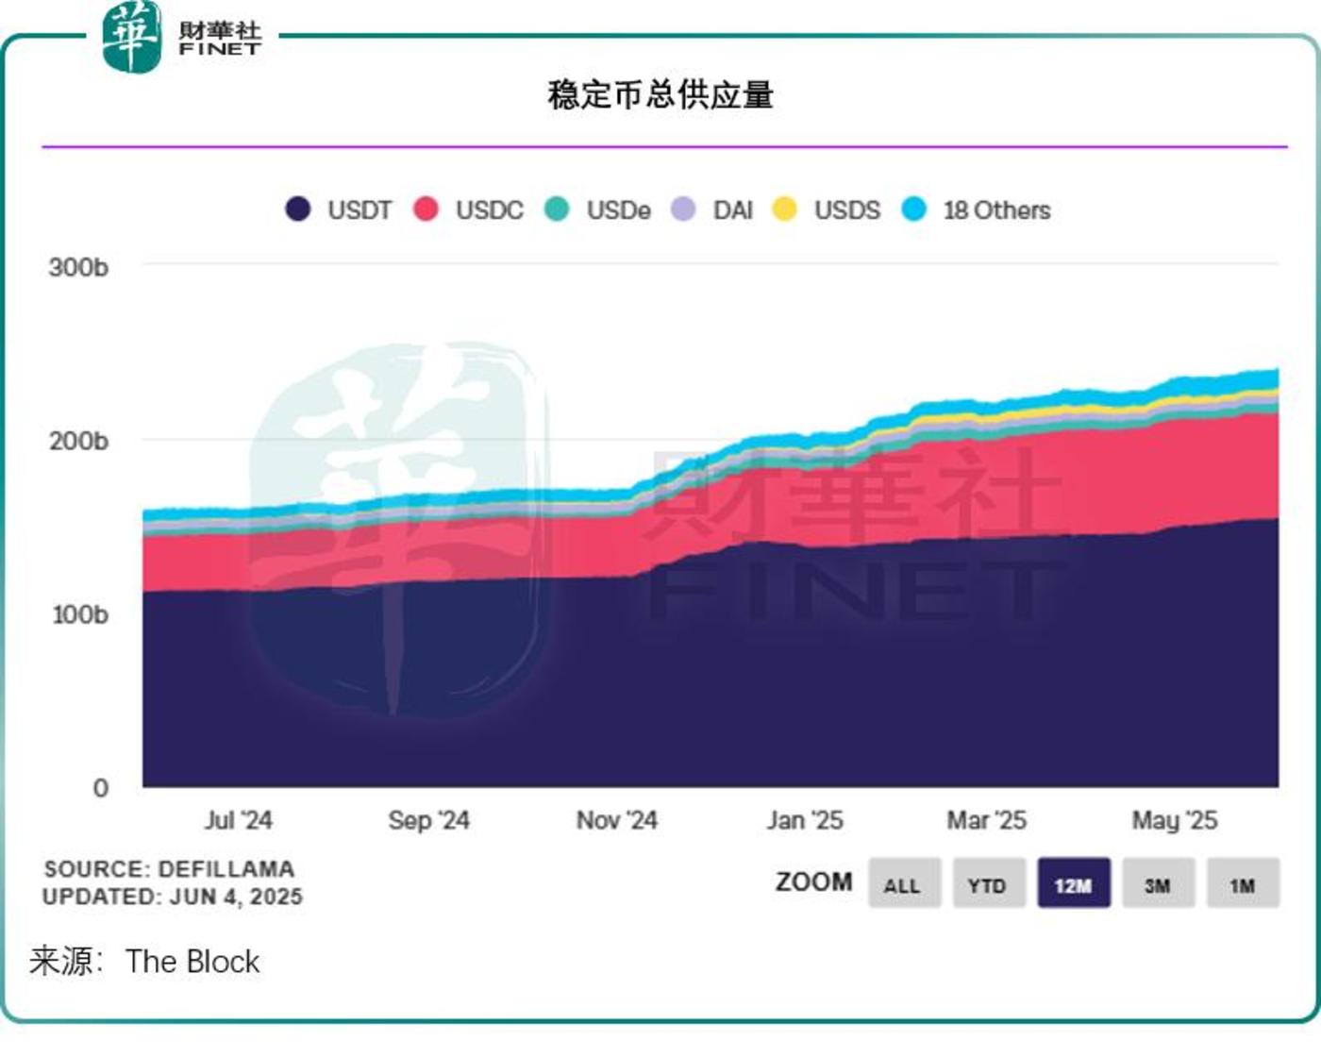Switch zoom to 3M

(1158, 883)
